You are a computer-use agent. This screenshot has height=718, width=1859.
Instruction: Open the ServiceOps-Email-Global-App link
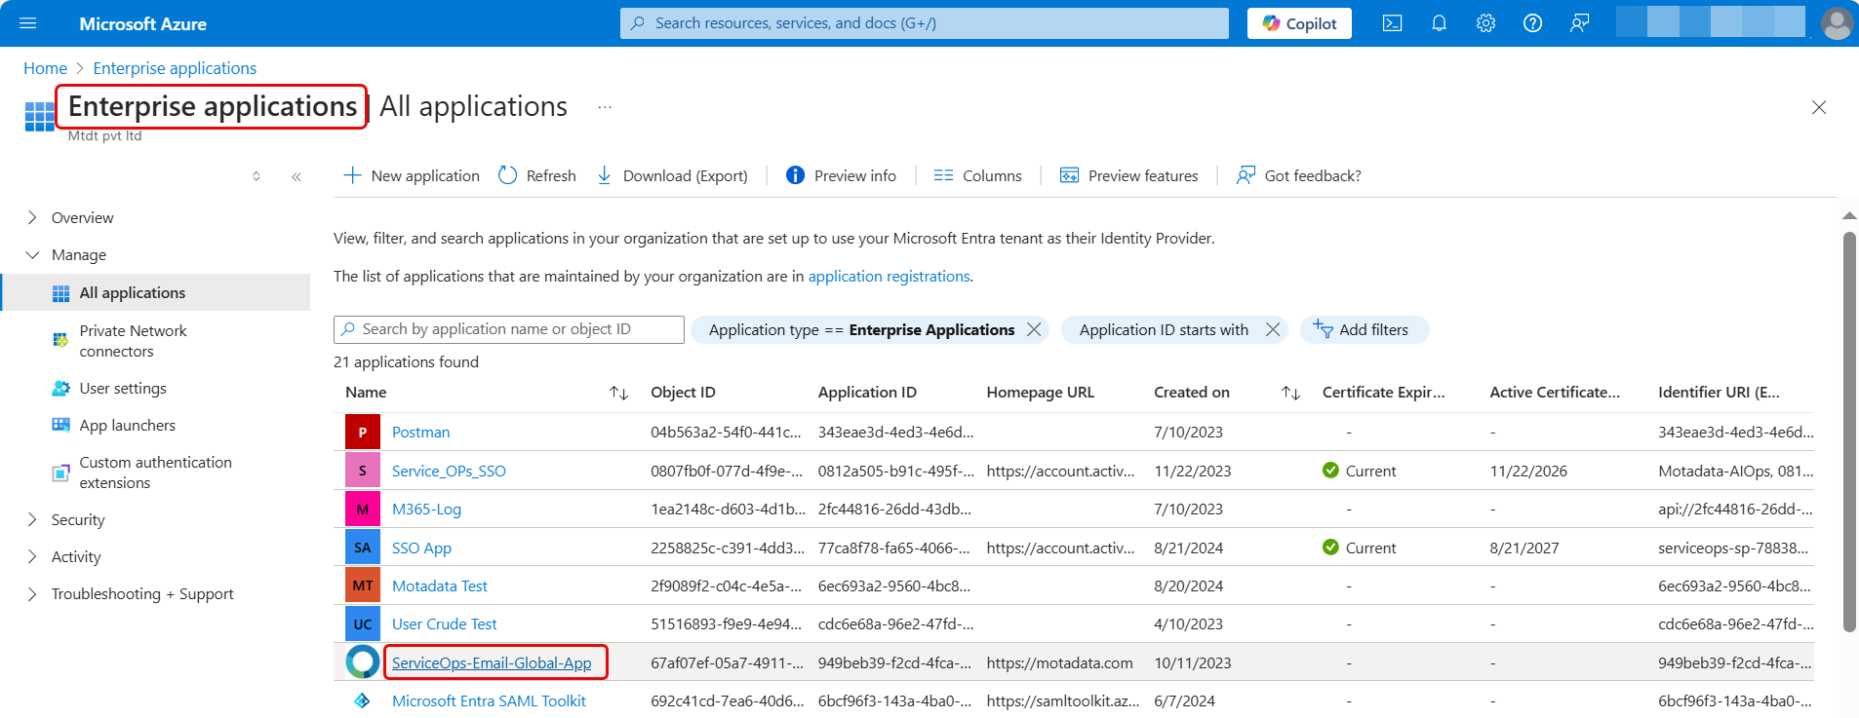(x=492, y=663)
